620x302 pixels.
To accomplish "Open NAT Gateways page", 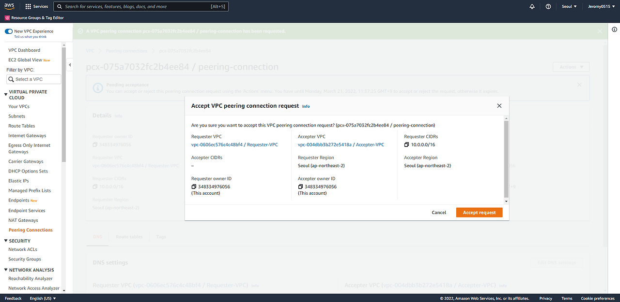I will pos(23,220).
